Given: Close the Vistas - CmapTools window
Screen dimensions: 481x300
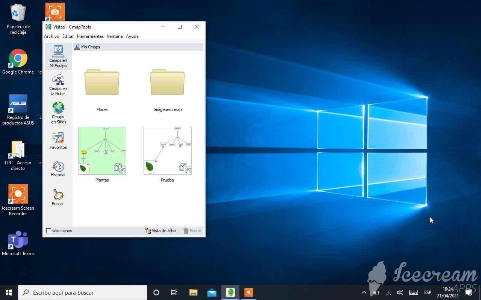Looking at the screenshot, I should pyautogui.click(x=197, y=27).
